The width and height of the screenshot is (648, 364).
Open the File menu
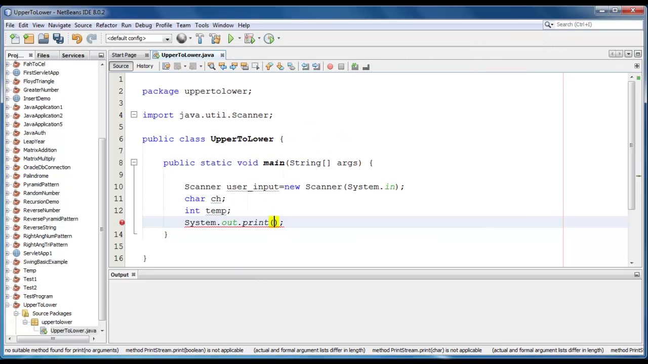(10, 25)
